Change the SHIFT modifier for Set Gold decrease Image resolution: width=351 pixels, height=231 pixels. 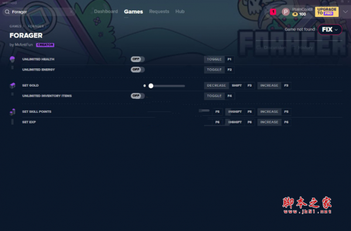(236, 85)
